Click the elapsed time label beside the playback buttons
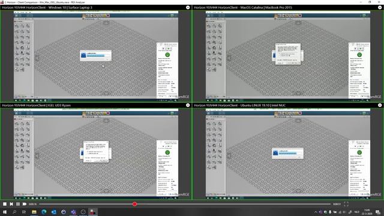 [32, 204]
